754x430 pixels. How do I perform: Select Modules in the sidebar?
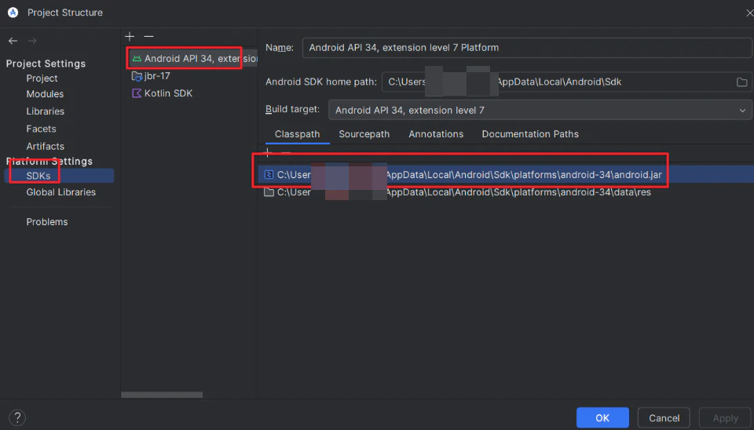(45, 94)
